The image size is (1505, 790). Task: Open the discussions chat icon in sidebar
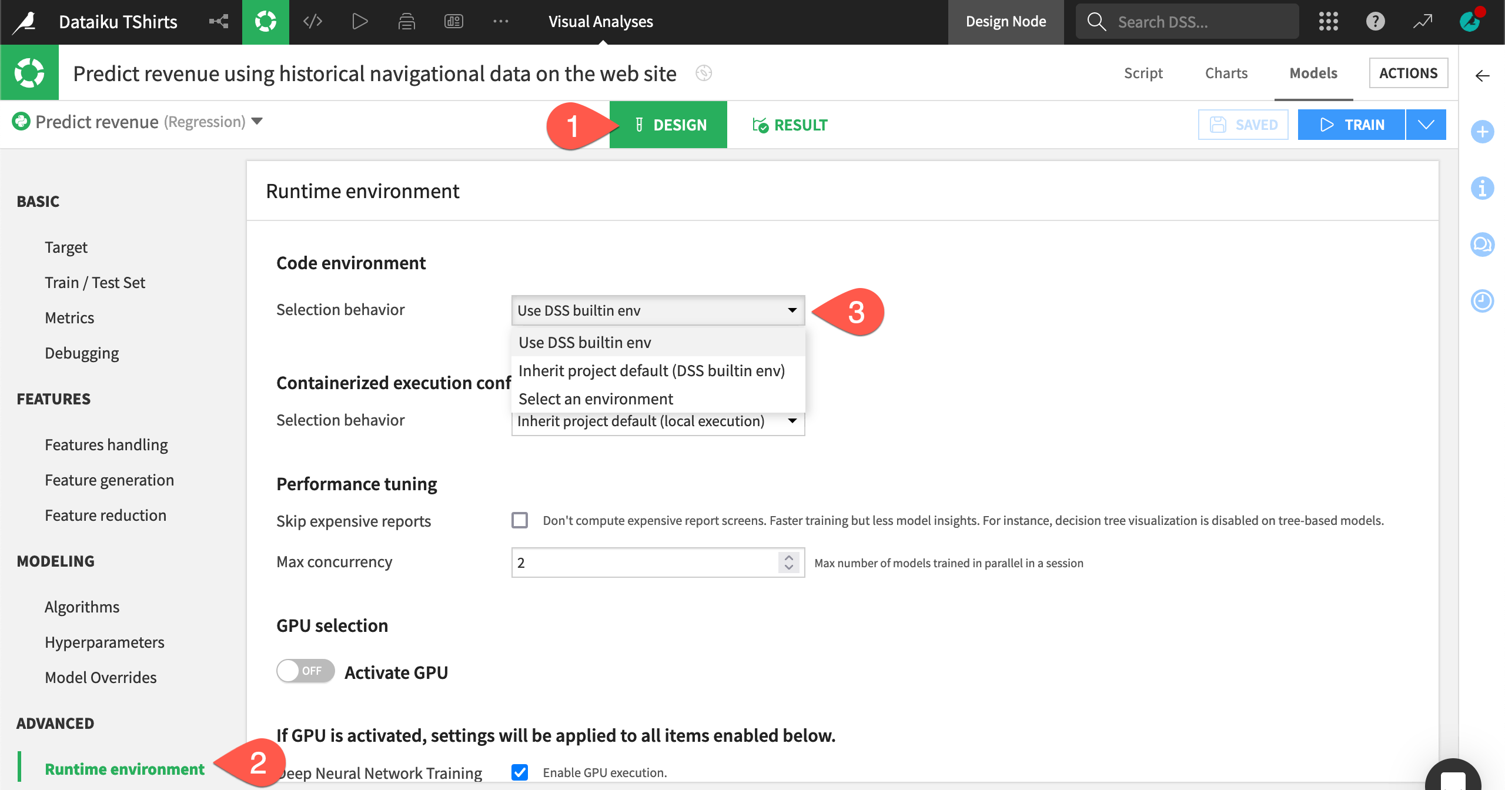(x=1483, y=245)
